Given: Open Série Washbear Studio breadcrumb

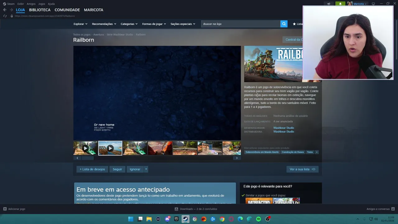Looking at the screenshot, I should [120, 35].
